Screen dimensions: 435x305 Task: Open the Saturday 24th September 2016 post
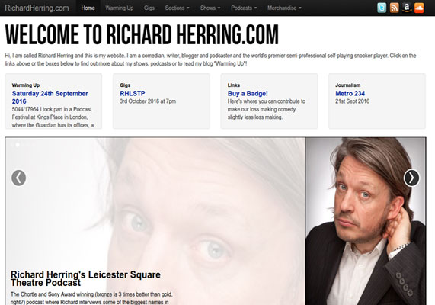click(x=50, y=98)
